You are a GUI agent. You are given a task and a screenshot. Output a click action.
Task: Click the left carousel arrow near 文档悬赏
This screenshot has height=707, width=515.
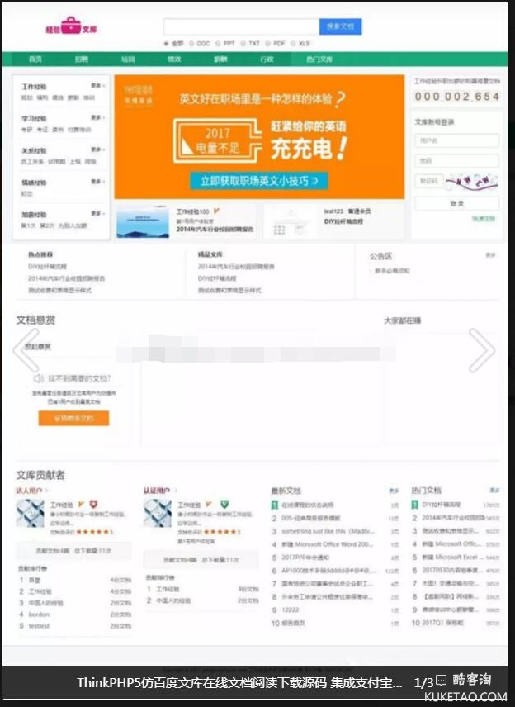pos(26,350)
